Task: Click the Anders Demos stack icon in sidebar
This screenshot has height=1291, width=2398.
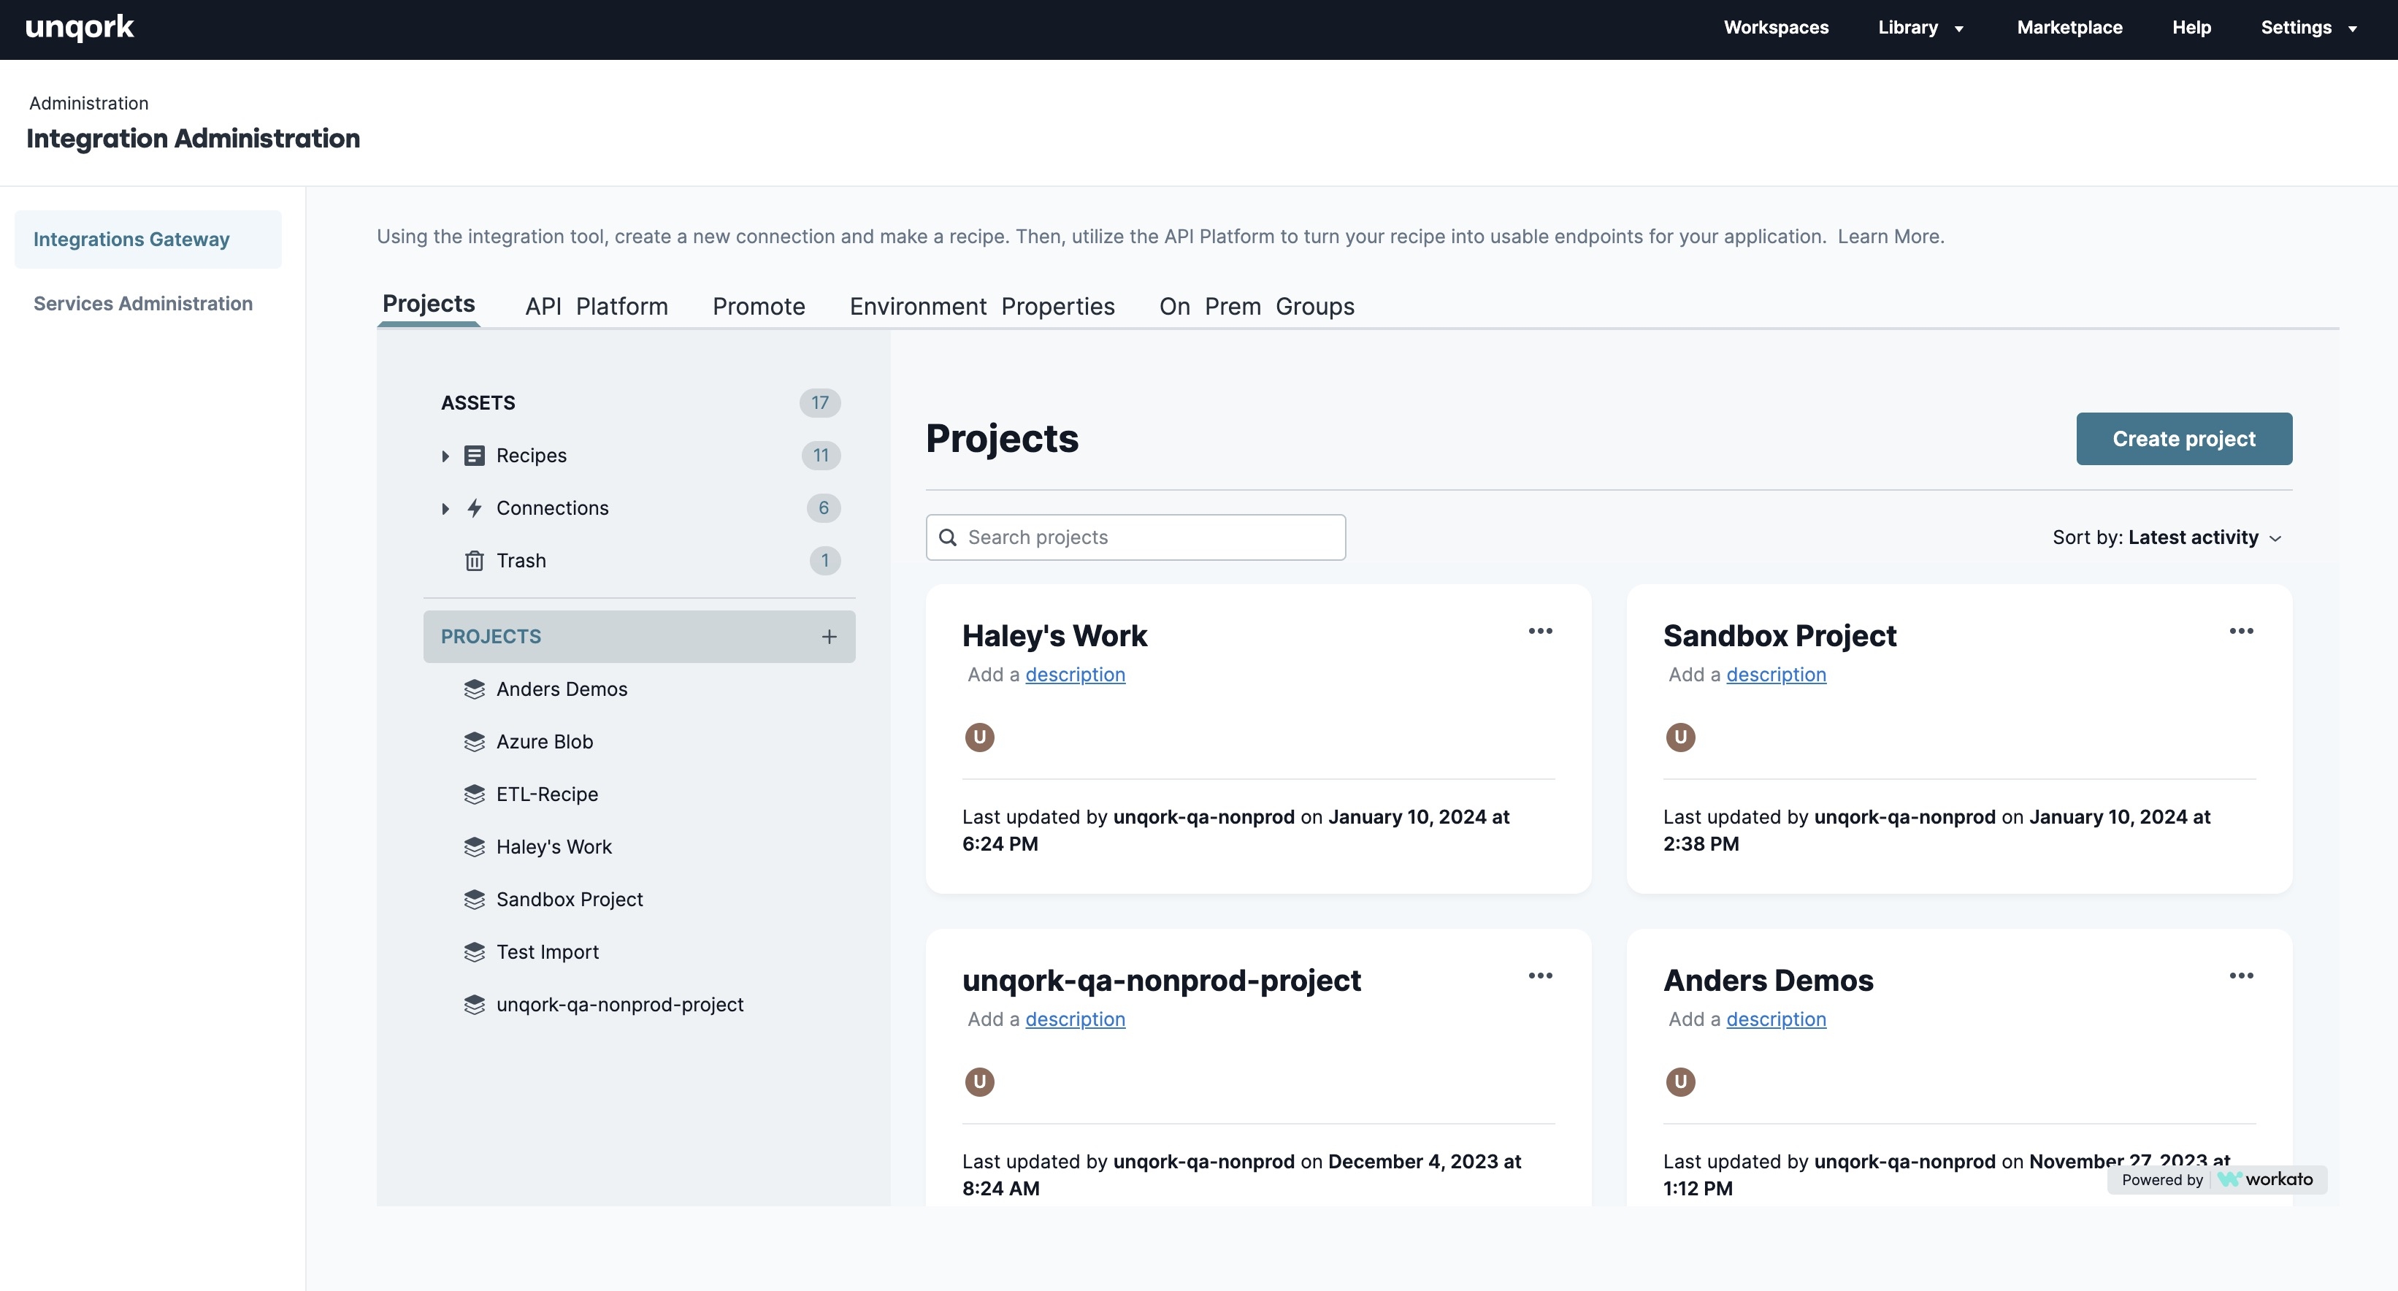Action: coord(475,689)
